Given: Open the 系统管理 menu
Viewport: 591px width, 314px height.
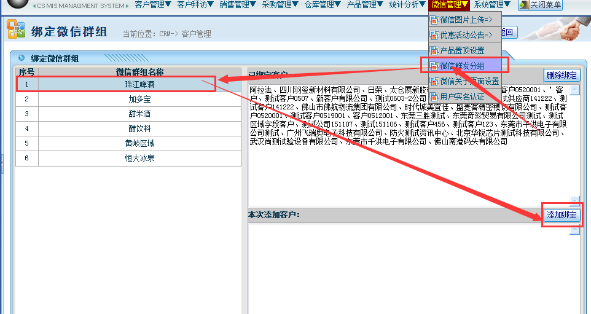Looking at the screenshot, I should [x=492, y=5].
